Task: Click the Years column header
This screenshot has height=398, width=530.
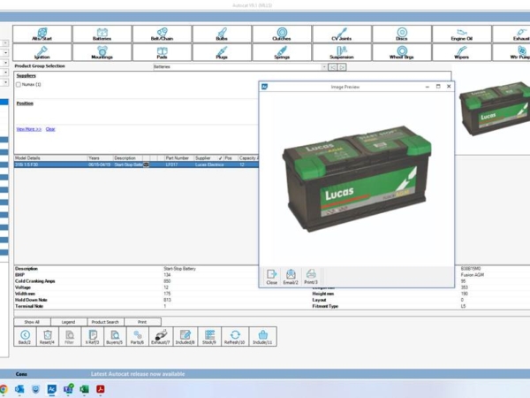Action: click(x=100, y=158)
